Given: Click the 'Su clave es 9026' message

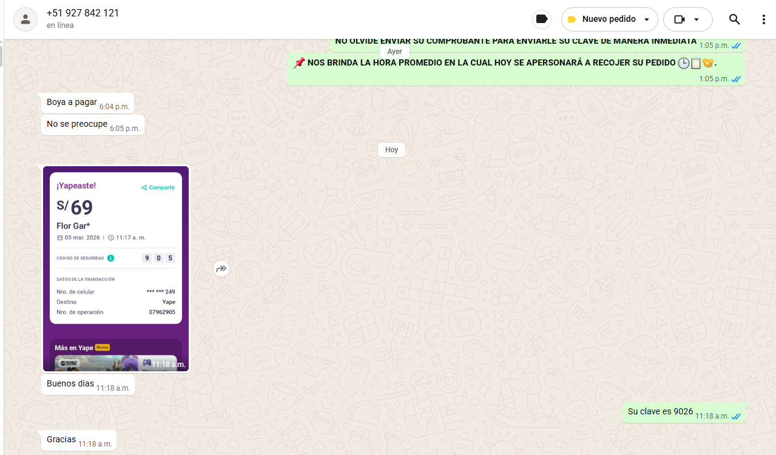Looking at the screenshot, I should [x=660, y=412].
